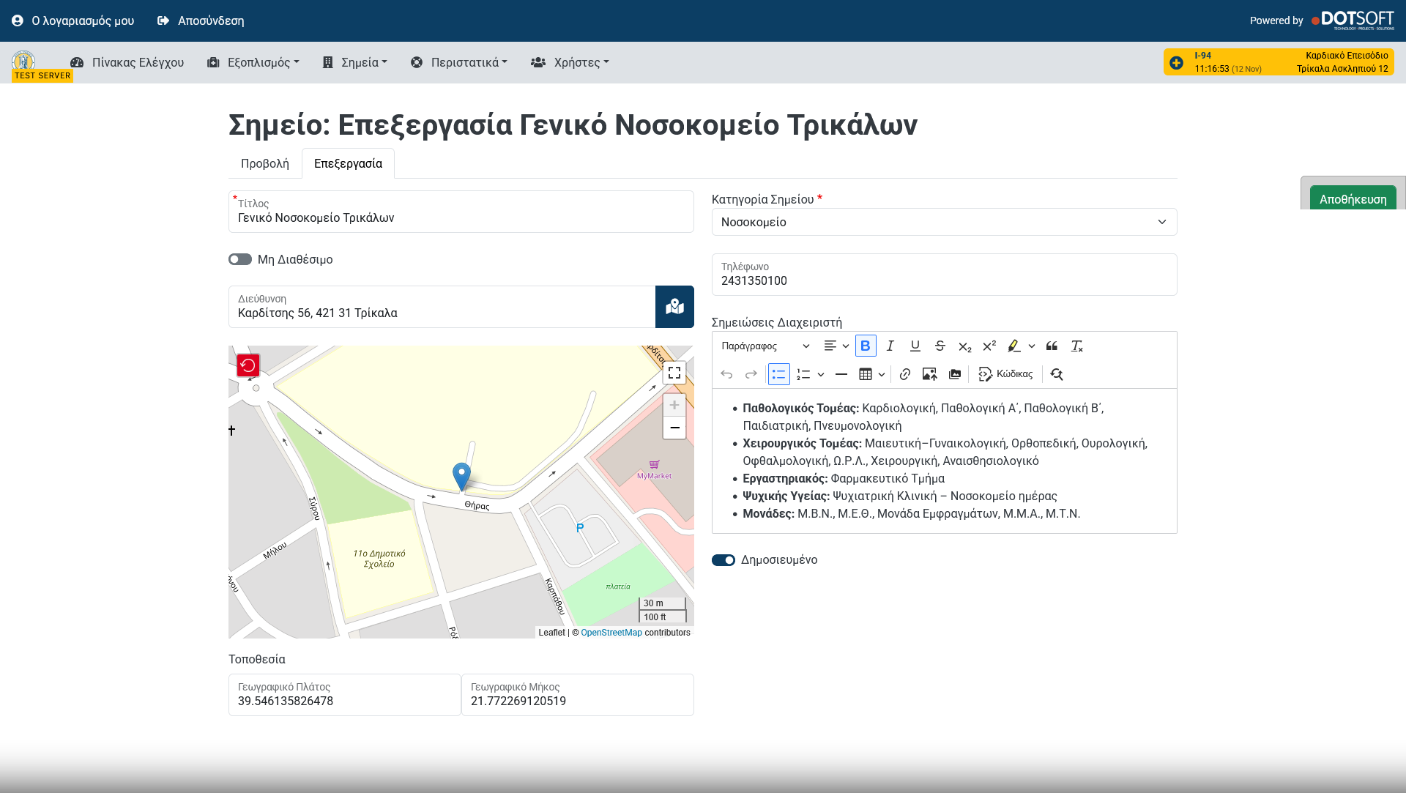Image resolution: width=1406 pixels, height=793 pixels.
Task: Toggle italic formatting in editor
Action: click(x=890, y=346)
